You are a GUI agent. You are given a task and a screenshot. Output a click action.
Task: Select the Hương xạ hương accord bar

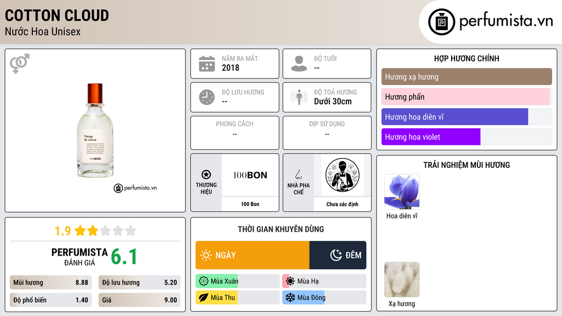(x=467, y=77)
